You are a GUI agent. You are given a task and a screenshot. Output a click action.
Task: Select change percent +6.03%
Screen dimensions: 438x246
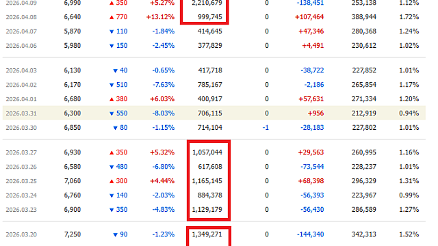[162, 99]
